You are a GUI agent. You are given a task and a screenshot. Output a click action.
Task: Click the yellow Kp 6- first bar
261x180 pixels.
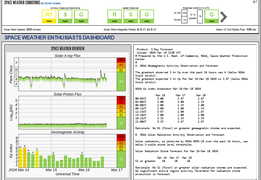pyautogui.click(x=21, y=158)
